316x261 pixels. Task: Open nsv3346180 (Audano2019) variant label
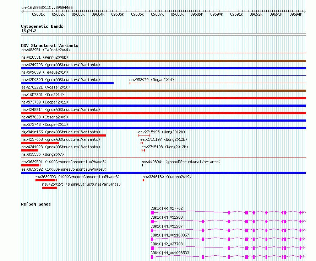click(167, 177)
